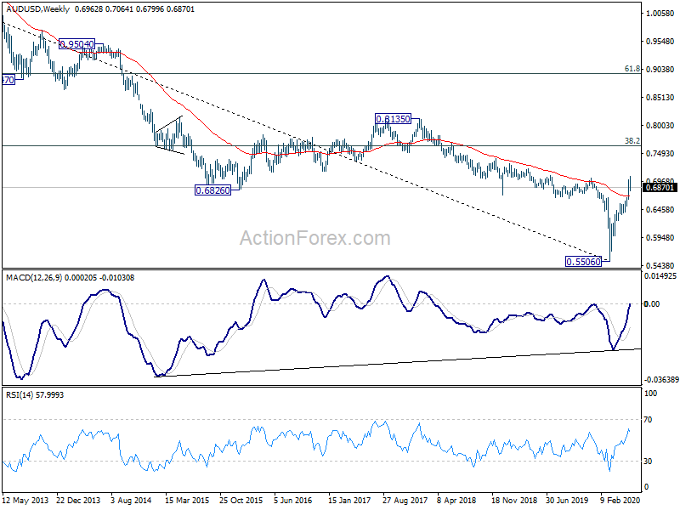Click the 18 Nov 2018 date label

tap(513, 500)
